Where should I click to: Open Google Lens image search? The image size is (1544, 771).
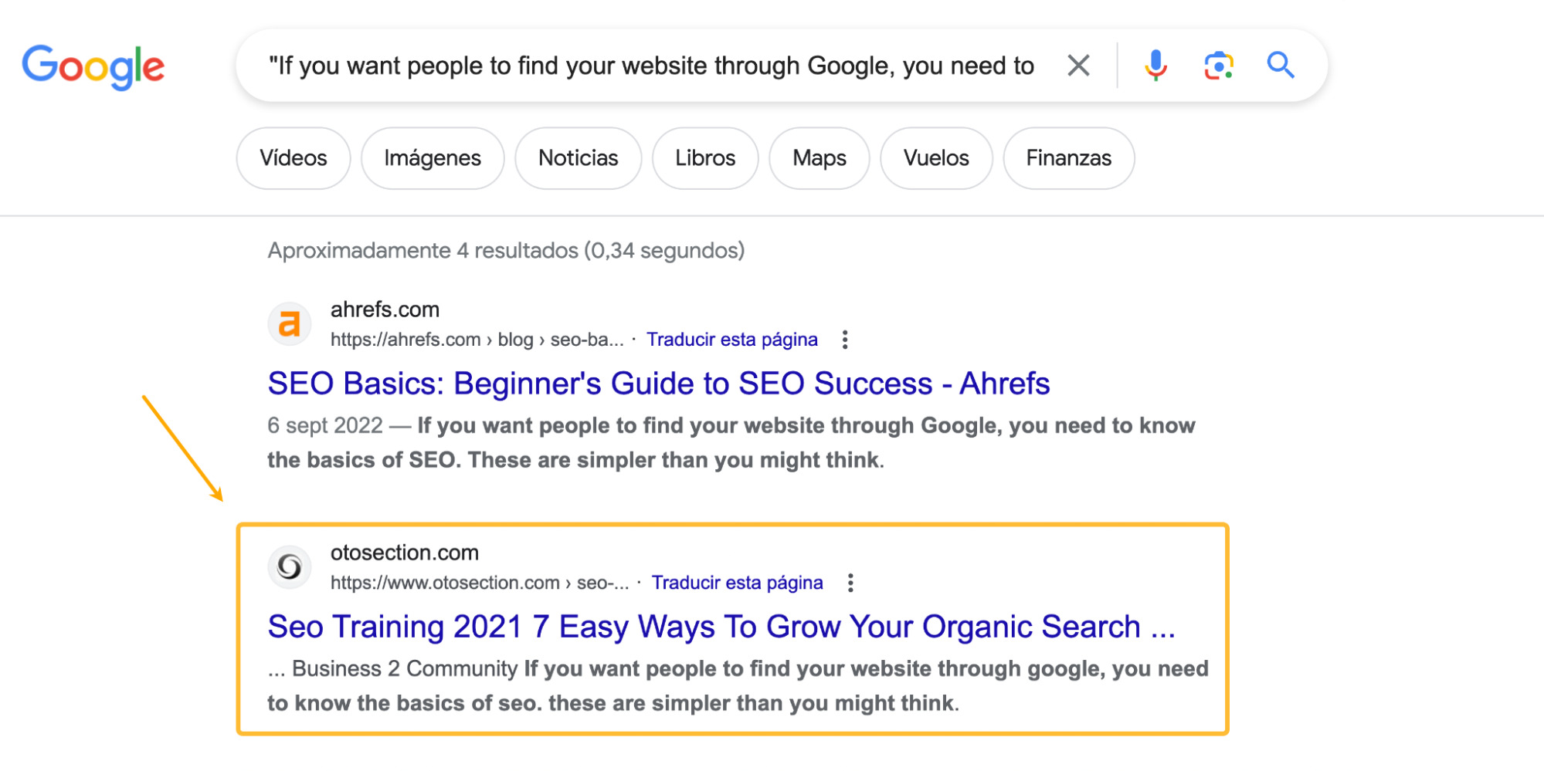(x=1217, y=66)
